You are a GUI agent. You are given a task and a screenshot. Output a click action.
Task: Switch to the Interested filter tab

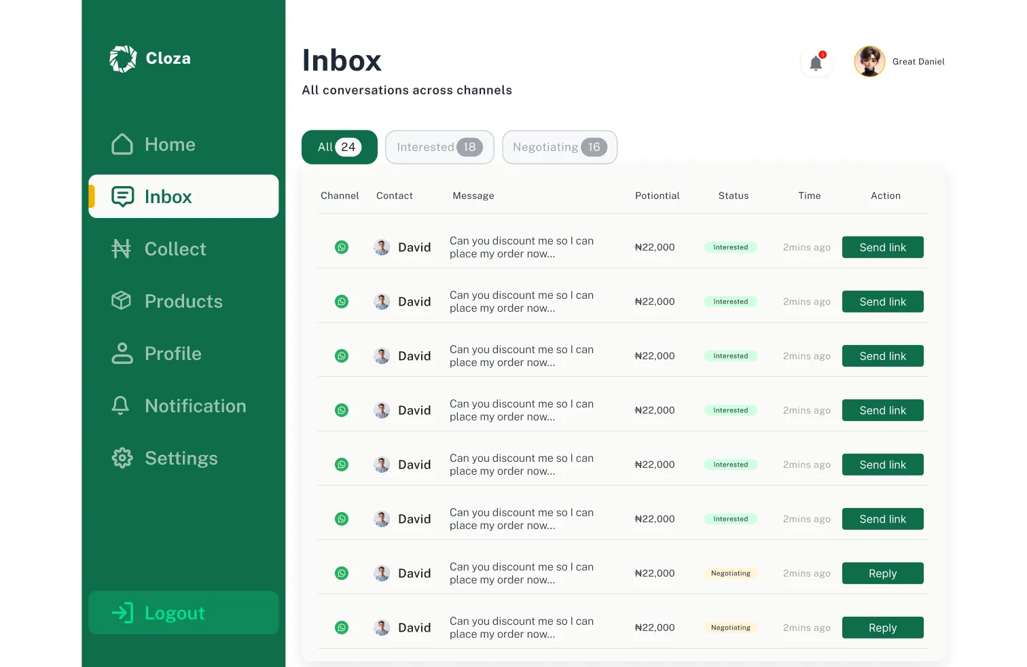pyautogui.click(x=439, y=147)
